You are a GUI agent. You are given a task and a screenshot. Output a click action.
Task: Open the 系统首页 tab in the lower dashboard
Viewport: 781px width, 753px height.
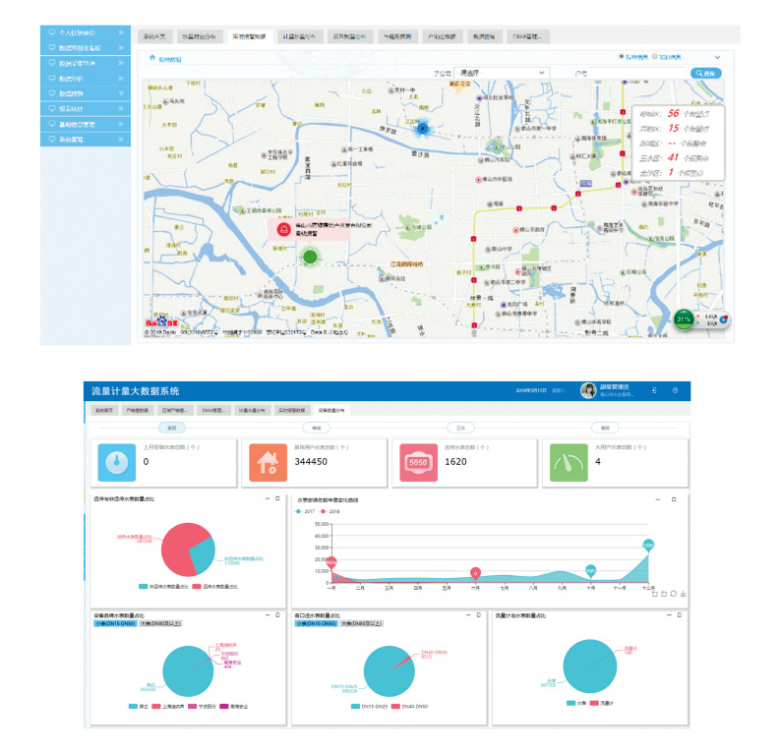[103, 410]
